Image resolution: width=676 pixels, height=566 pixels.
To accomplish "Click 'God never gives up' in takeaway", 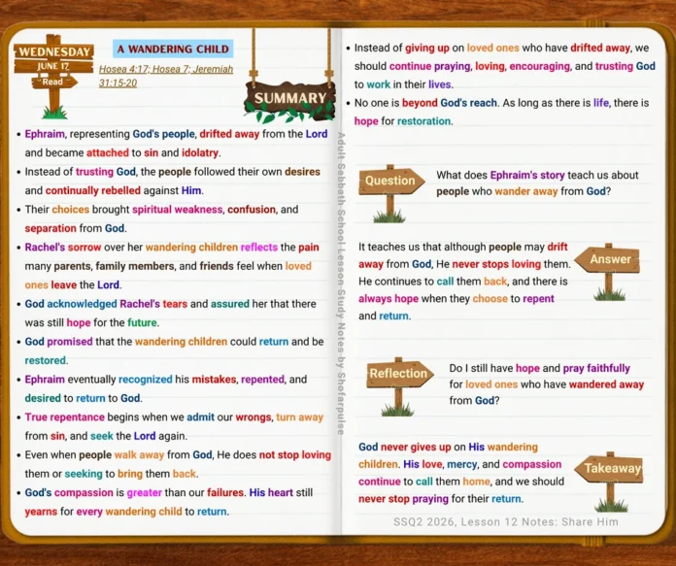I will pyautogui.click(x=405, y=447).
